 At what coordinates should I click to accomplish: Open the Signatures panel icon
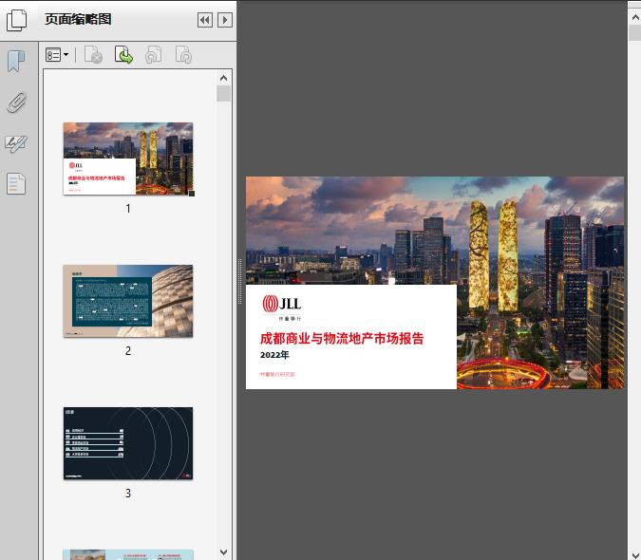coord(16,143)
